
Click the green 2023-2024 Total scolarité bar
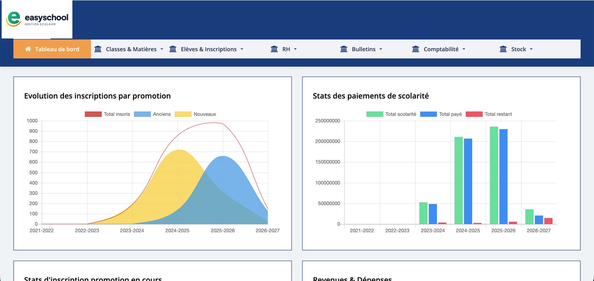click(423, 213)
